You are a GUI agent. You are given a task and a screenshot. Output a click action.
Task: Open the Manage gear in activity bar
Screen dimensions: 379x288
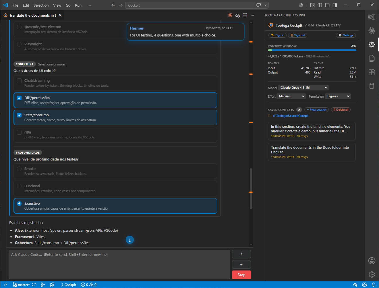click(x=372, y=275)
